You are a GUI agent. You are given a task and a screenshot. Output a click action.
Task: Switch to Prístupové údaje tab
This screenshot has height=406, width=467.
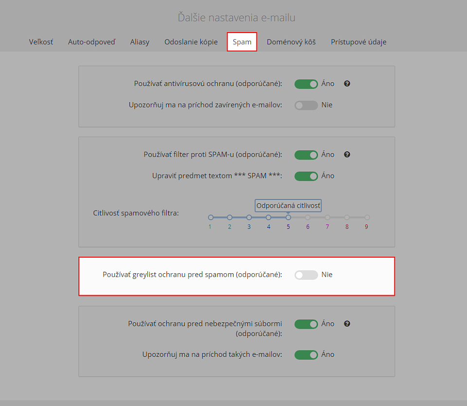click(x=359, y=42)
